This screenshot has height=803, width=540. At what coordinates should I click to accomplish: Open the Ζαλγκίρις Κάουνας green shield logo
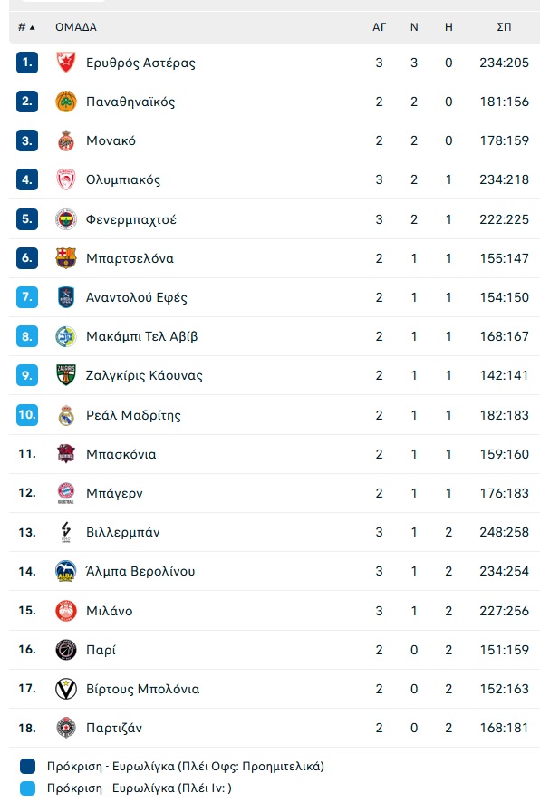tap(66, 375)
